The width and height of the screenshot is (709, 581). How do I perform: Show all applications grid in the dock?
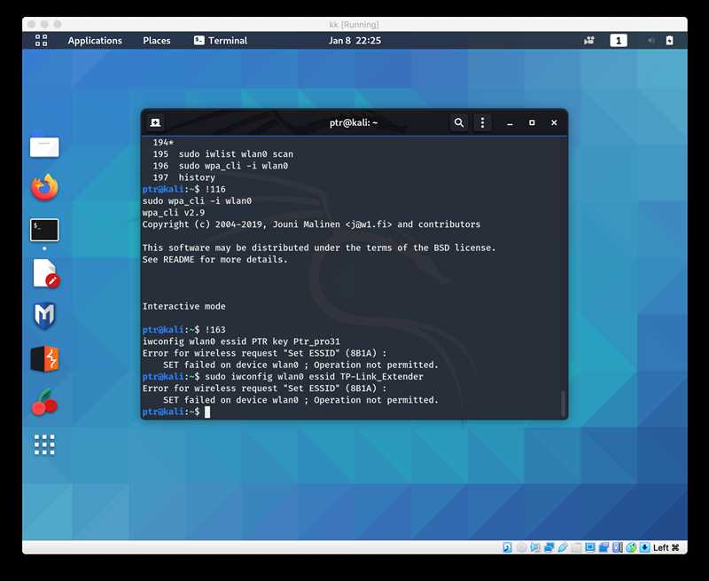44,444
